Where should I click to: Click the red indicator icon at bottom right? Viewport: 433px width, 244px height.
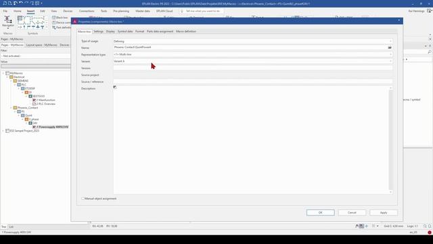pos(430,232)
